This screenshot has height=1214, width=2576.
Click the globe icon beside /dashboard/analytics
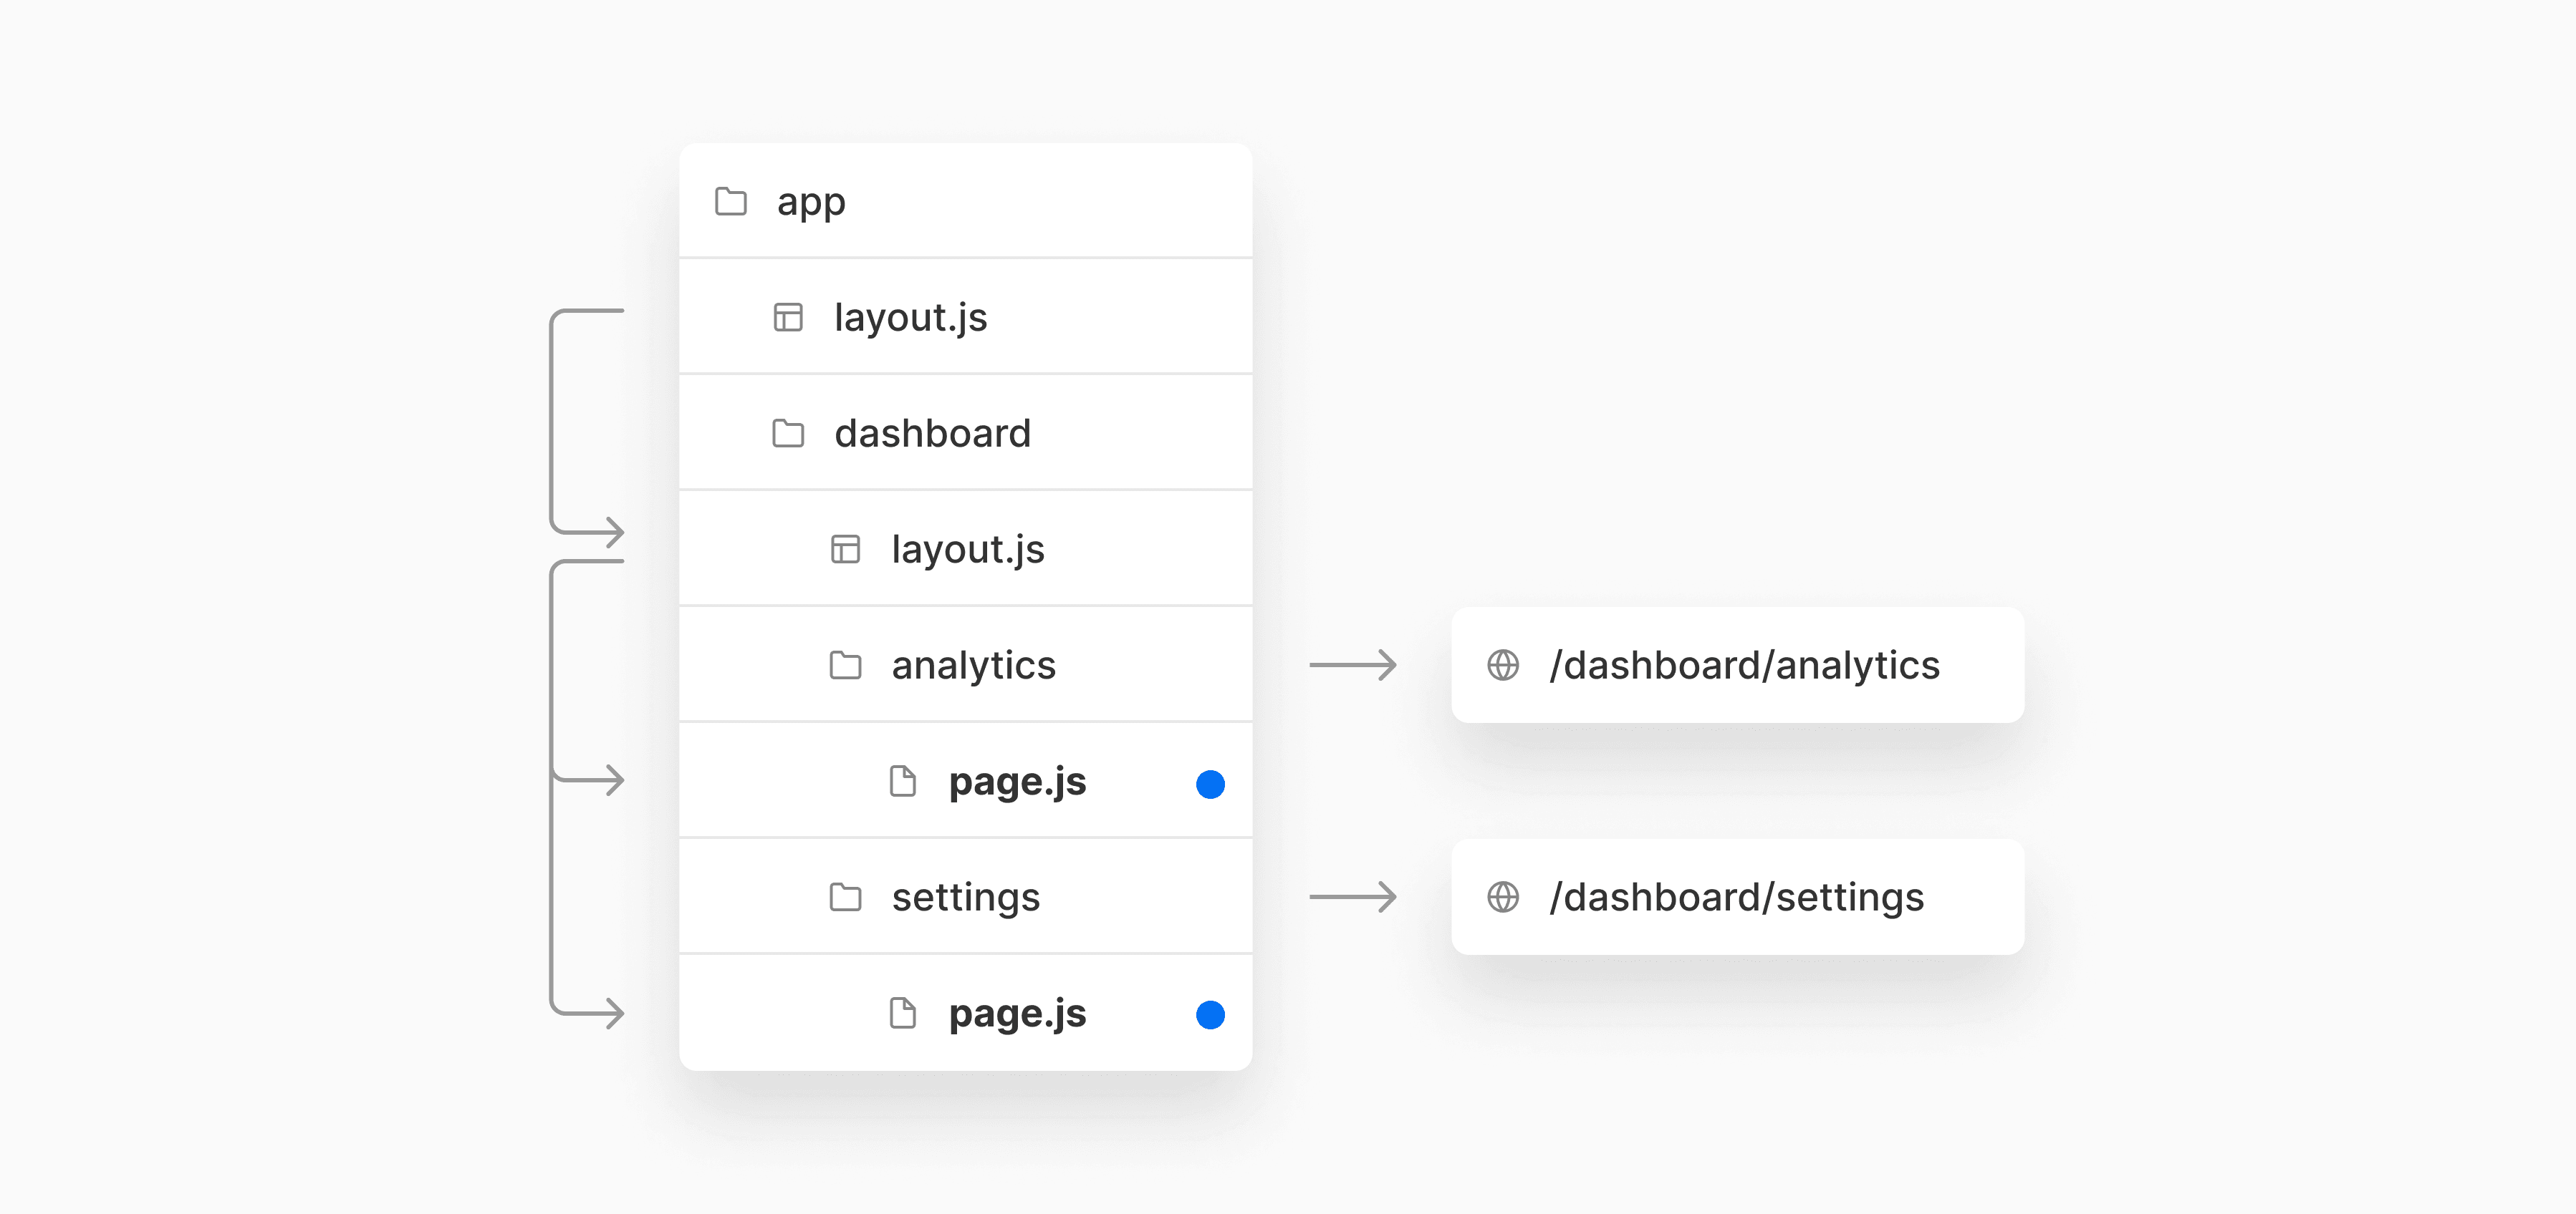coord(1503,664)
